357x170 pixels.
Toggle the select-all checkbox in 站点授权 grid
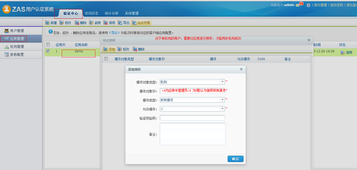click(x=106, y=59)
